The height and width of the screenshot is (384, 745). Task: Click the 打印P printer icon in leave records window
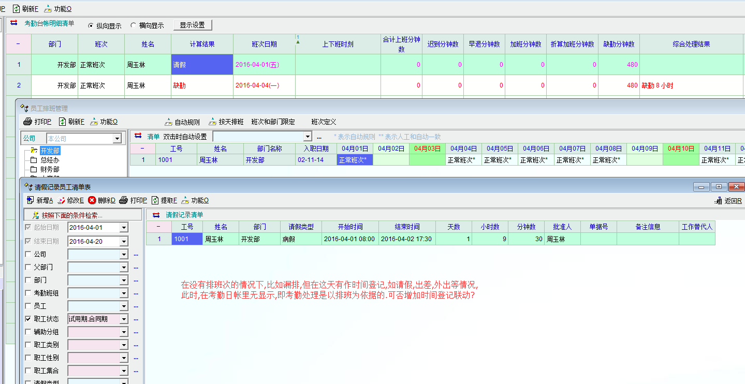pos(123,200)
